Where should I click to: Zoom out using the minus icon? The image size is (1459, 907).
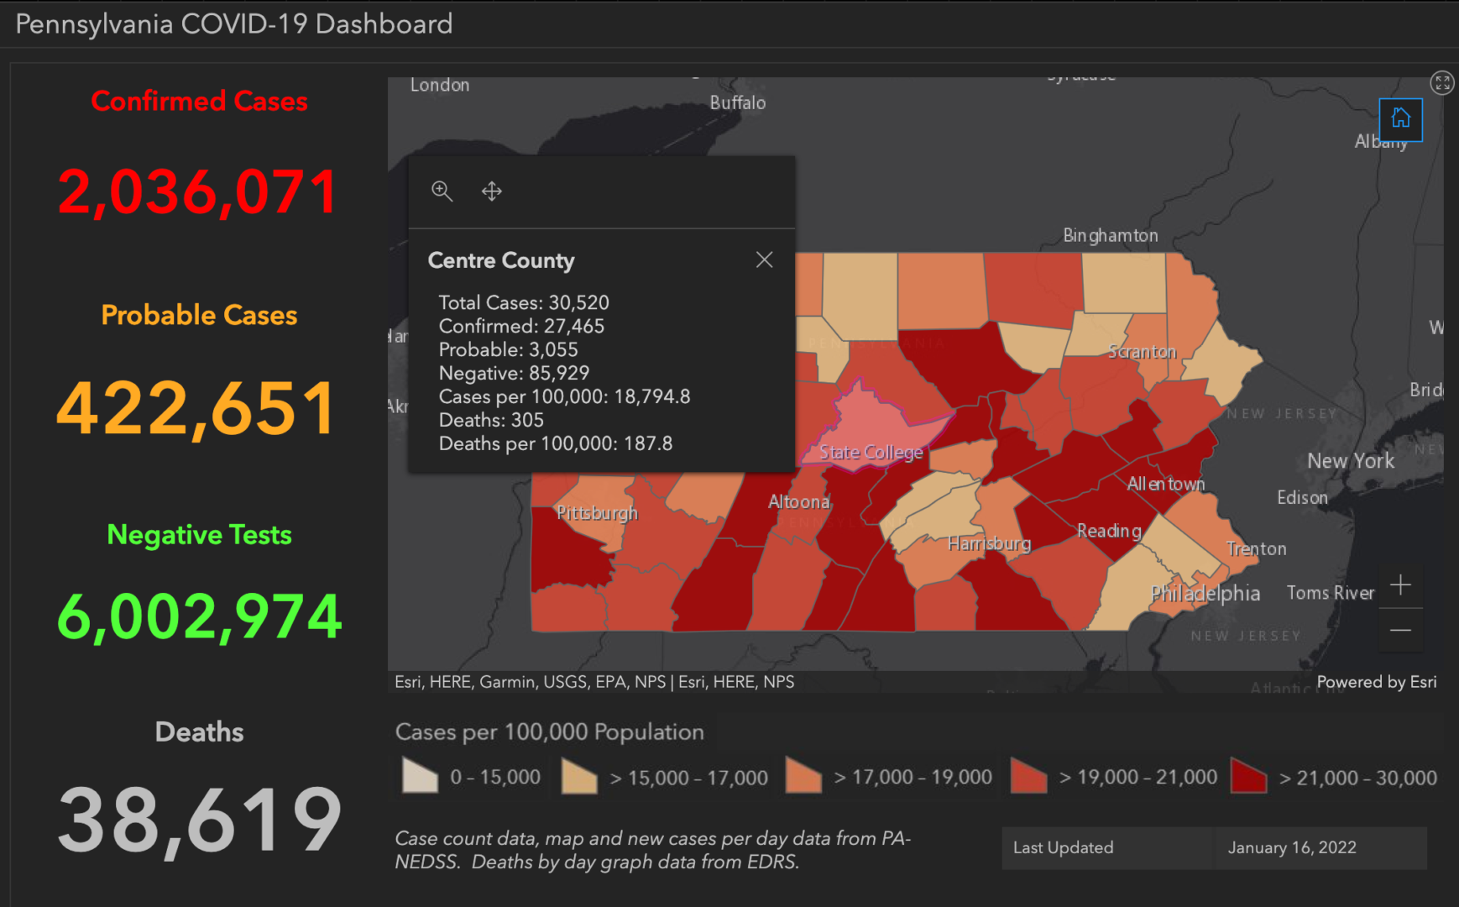click(x=1400, y=630)
